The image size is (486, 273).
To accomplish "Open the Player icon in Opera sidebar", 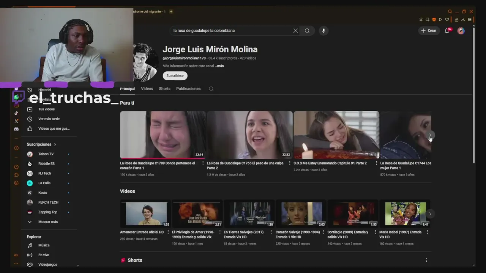I will click(16, 148).
